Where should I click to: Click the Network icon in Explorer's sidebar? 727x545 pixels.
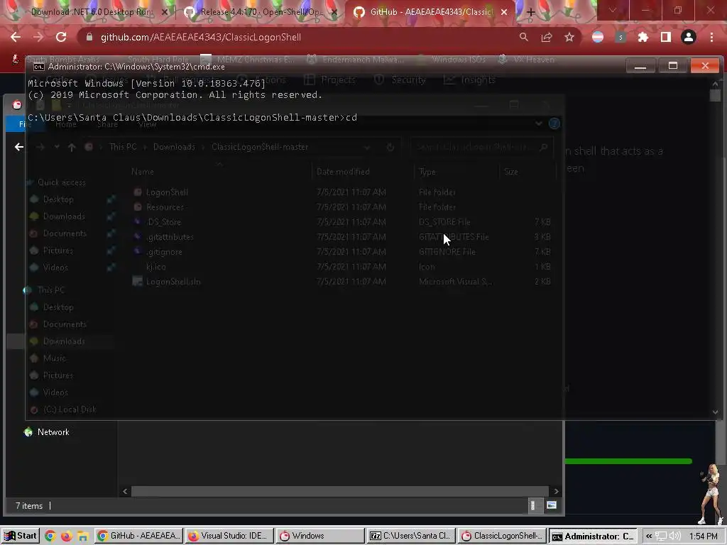(28, 432)
